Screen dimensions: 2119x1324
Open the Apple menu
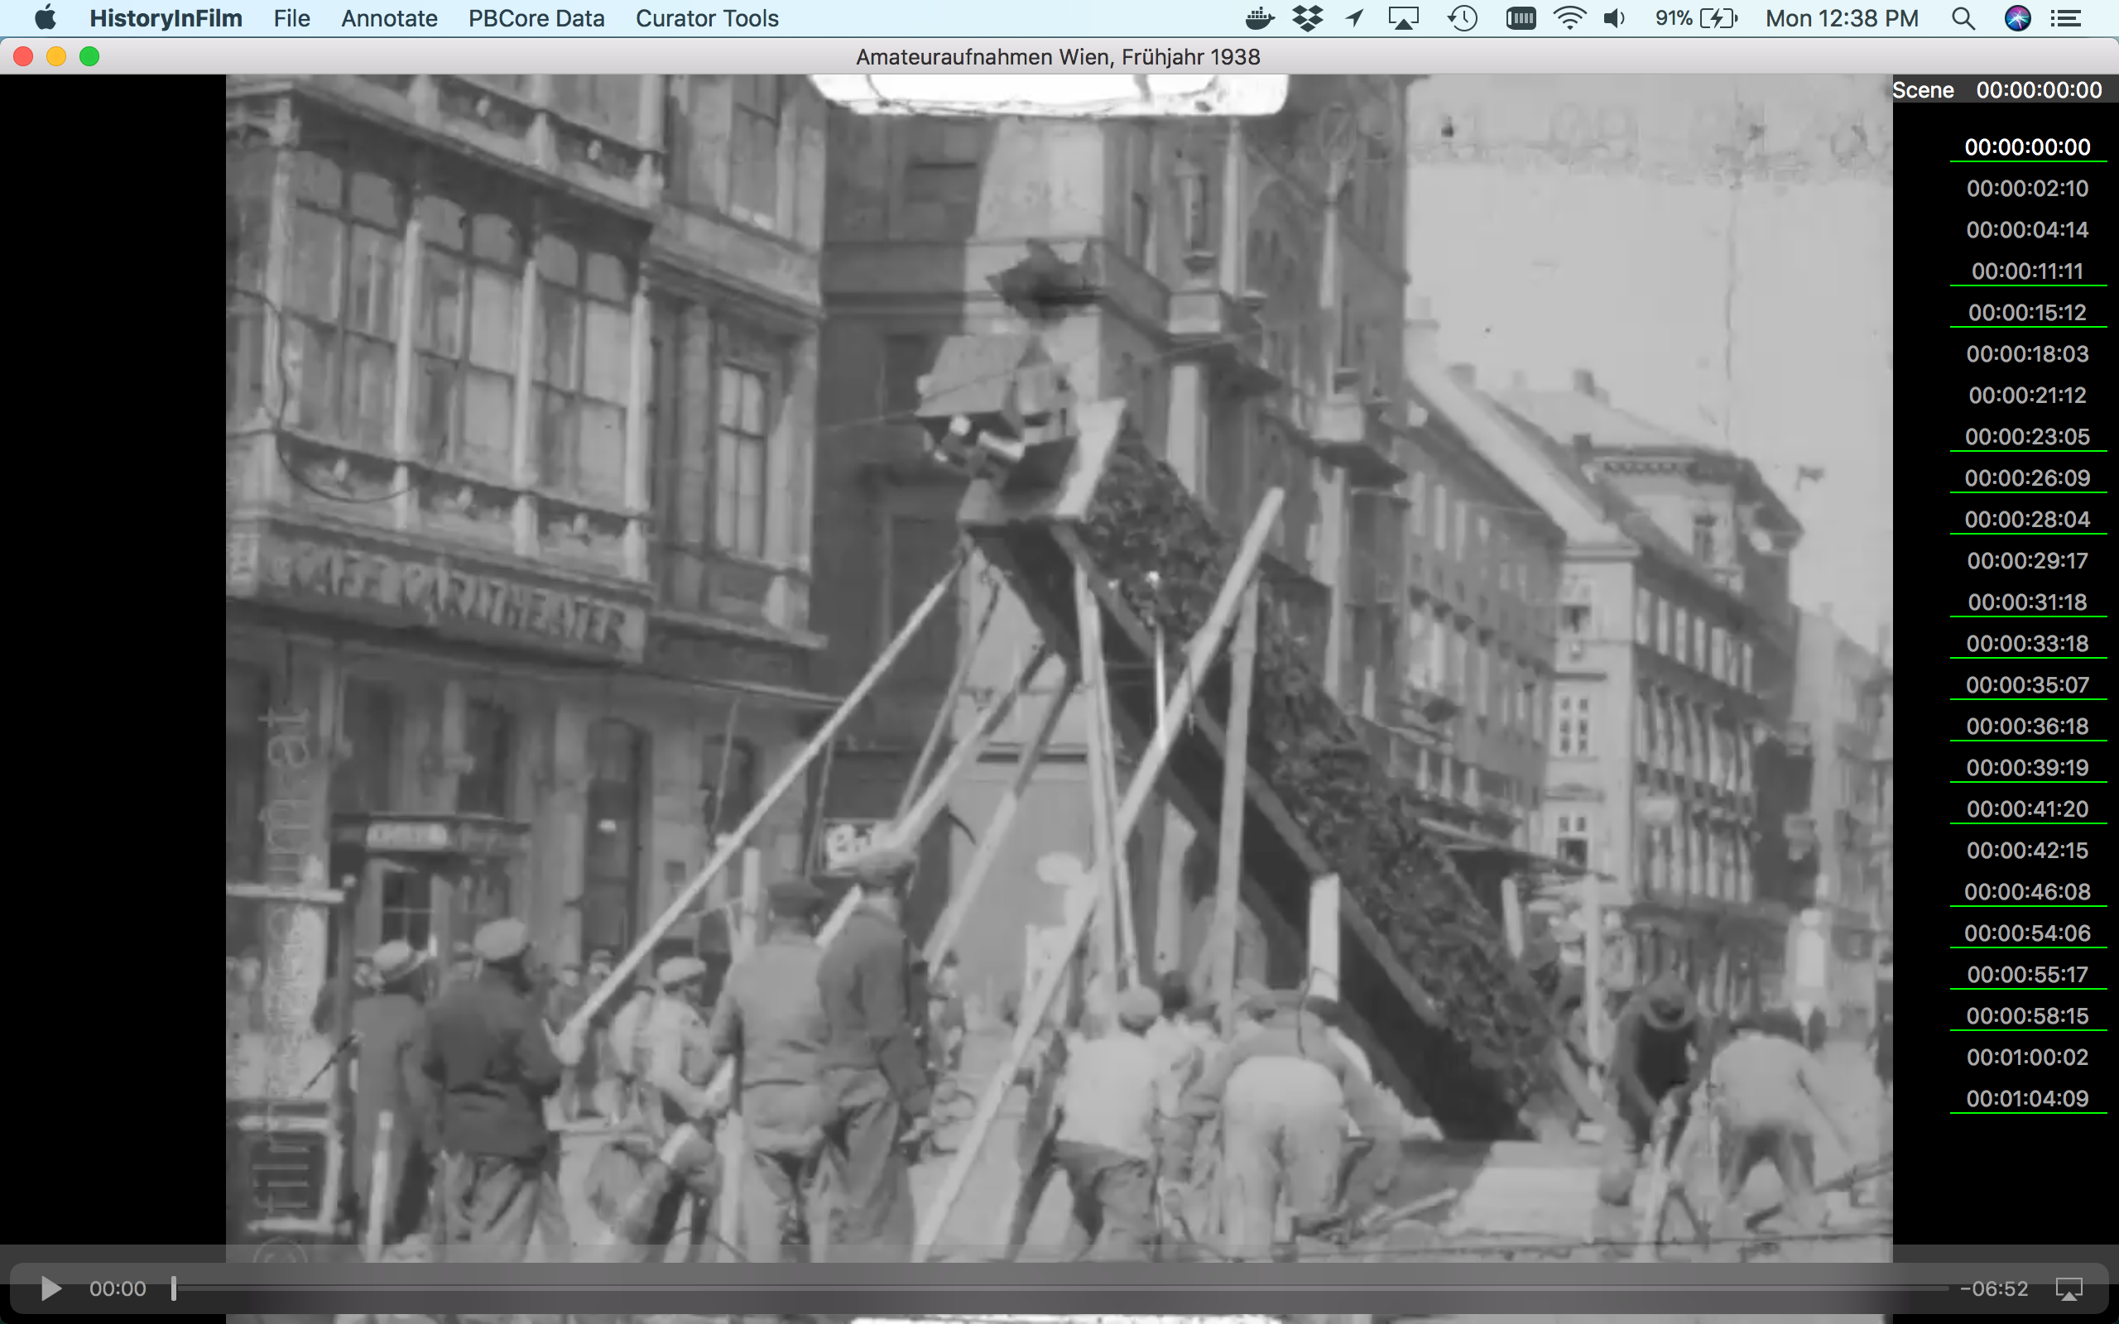46,17
